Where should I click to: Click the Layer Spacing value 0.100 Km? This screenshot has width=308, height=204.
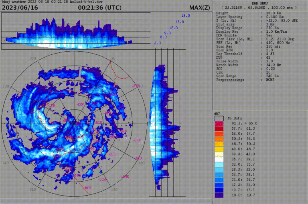tap(275, 17)
